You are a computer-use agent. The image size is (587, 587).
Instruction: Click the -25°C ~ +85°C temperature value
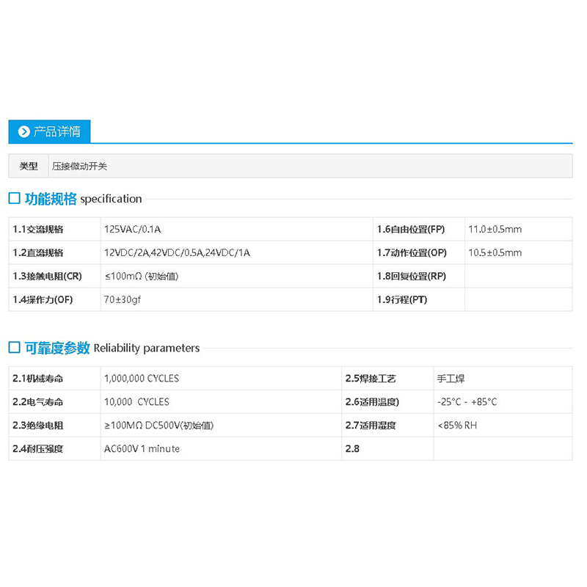click(x=468, y=401)
